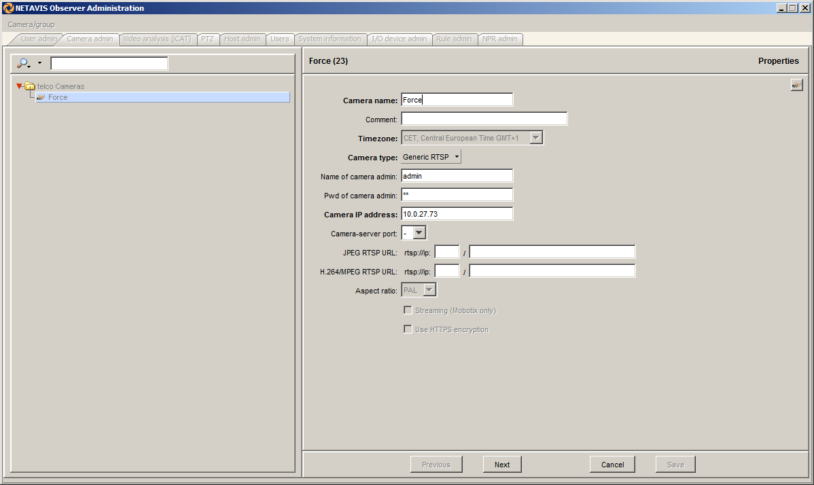This screenshot has height=485, width=814.
Task: Click the NETAVIS logo in title bar
Action: (x=8, y=8)
